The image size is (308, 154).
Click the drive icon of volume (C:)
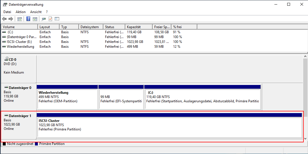(4, 32)
